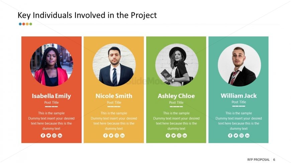Select the slide title text

[87, 15]
